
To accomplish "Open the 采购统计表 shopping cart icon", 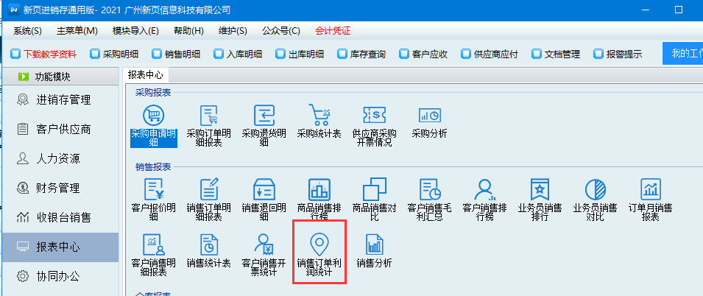I will pos(319,116).
